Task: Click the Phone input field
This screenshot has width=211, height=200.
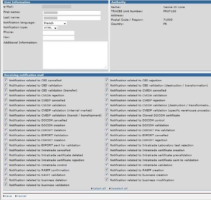Action: pos(59,33)
